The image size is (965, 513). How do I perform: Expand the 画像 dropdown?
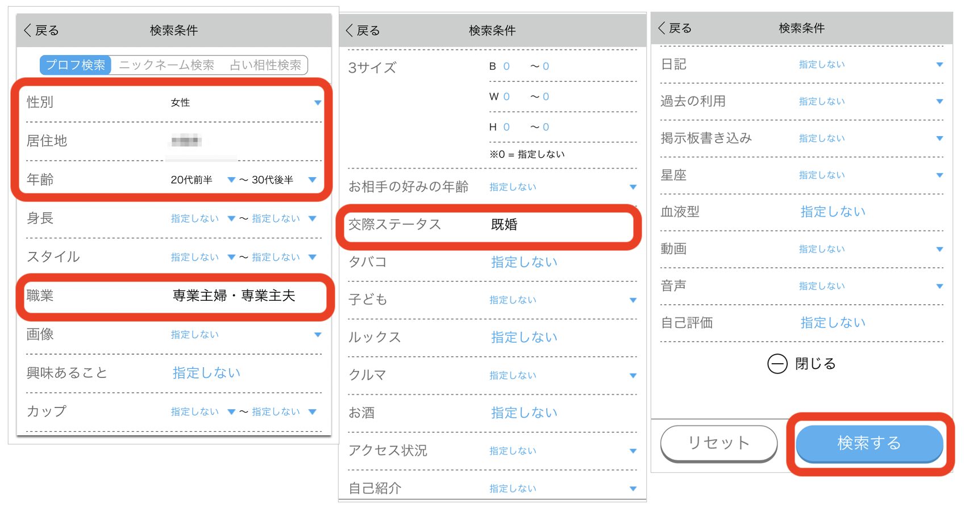coord(317,335)
